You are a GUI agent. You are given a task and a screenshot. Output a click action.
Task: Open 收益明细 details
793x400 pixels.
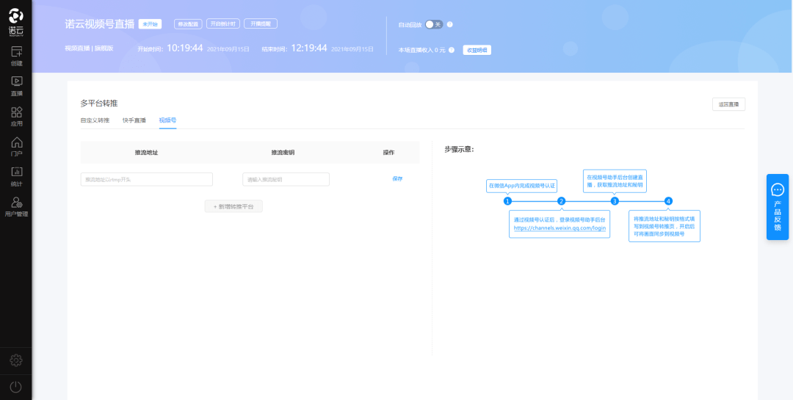[x=477, y=50]
